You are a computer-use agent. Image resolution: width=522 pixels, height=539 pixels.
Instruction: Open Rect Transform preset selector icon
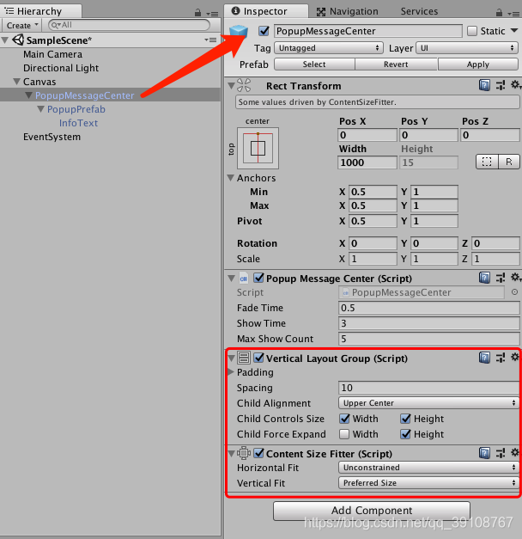(501, 85)
